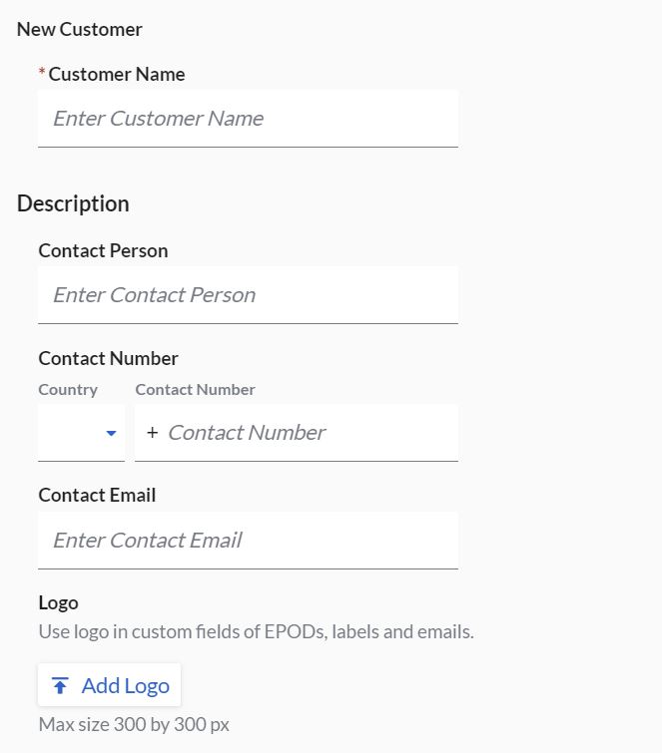Click the upload arrow icon beside Add Logo
The width and height of the screenshot is (662, 753).
[60, 685]
